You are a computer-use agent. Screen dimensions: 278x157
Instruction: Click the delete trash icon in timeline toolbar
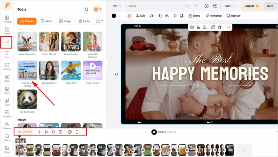tap(77, 132)
